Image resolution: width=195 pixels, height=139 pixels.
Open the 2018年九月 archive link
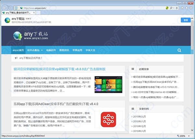coord(139,117)
